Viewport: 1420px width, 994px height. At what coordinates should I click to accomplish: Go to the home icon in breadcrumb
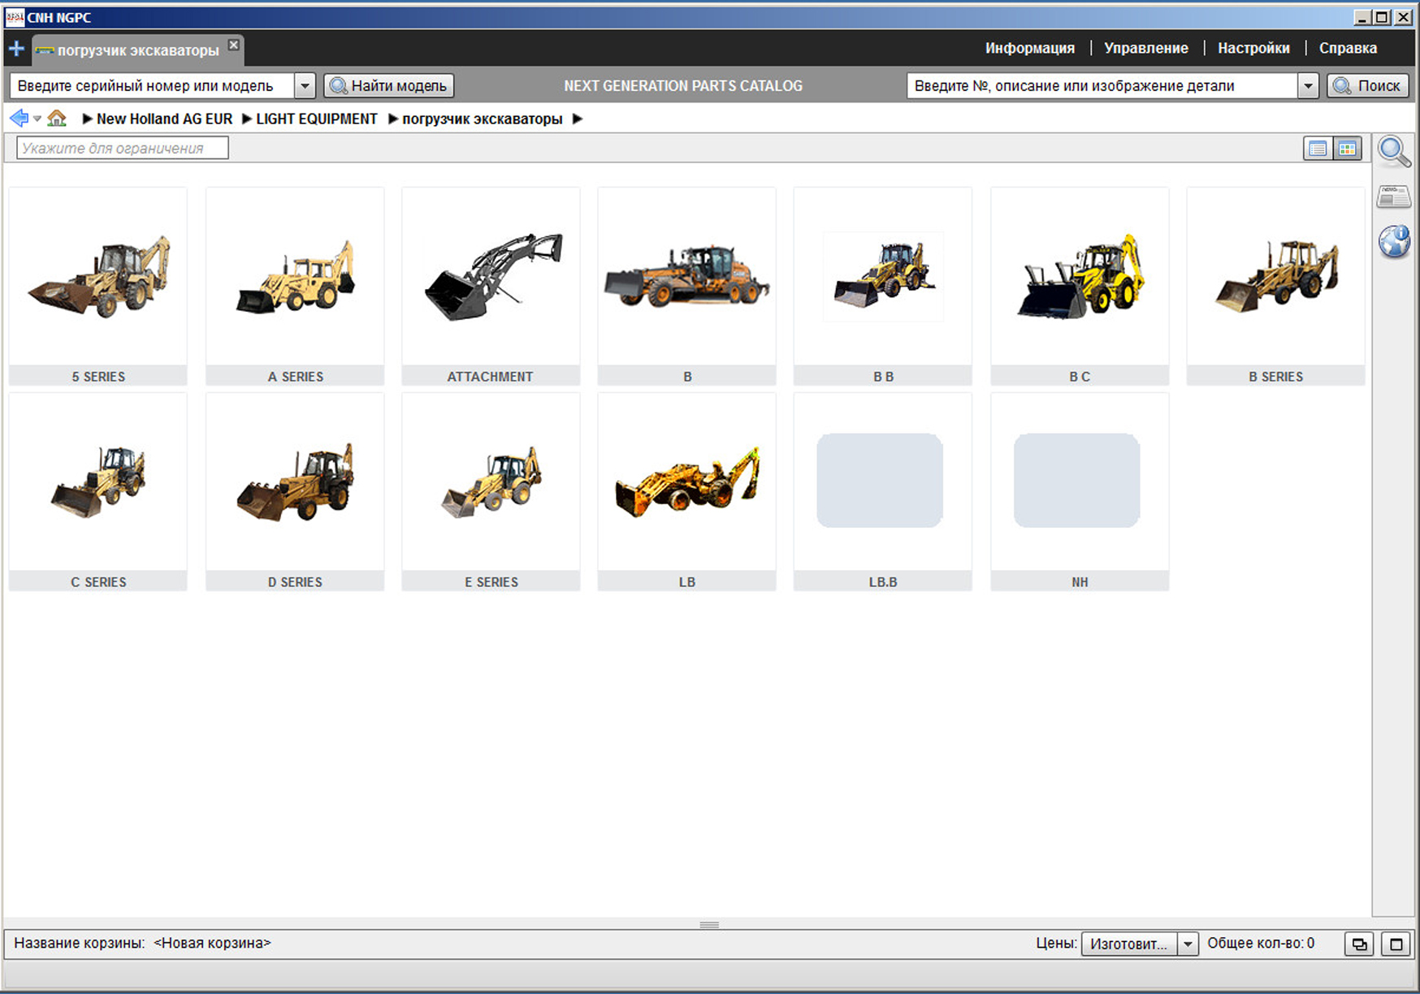coord(56,119)
